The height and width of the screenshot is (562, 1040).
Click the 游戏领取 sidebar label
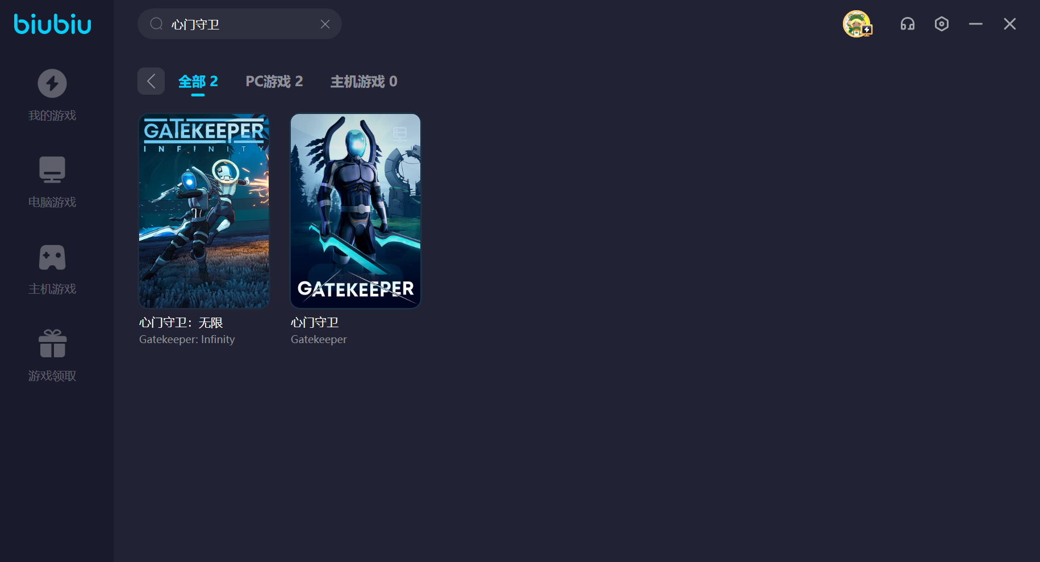(52, 376)
